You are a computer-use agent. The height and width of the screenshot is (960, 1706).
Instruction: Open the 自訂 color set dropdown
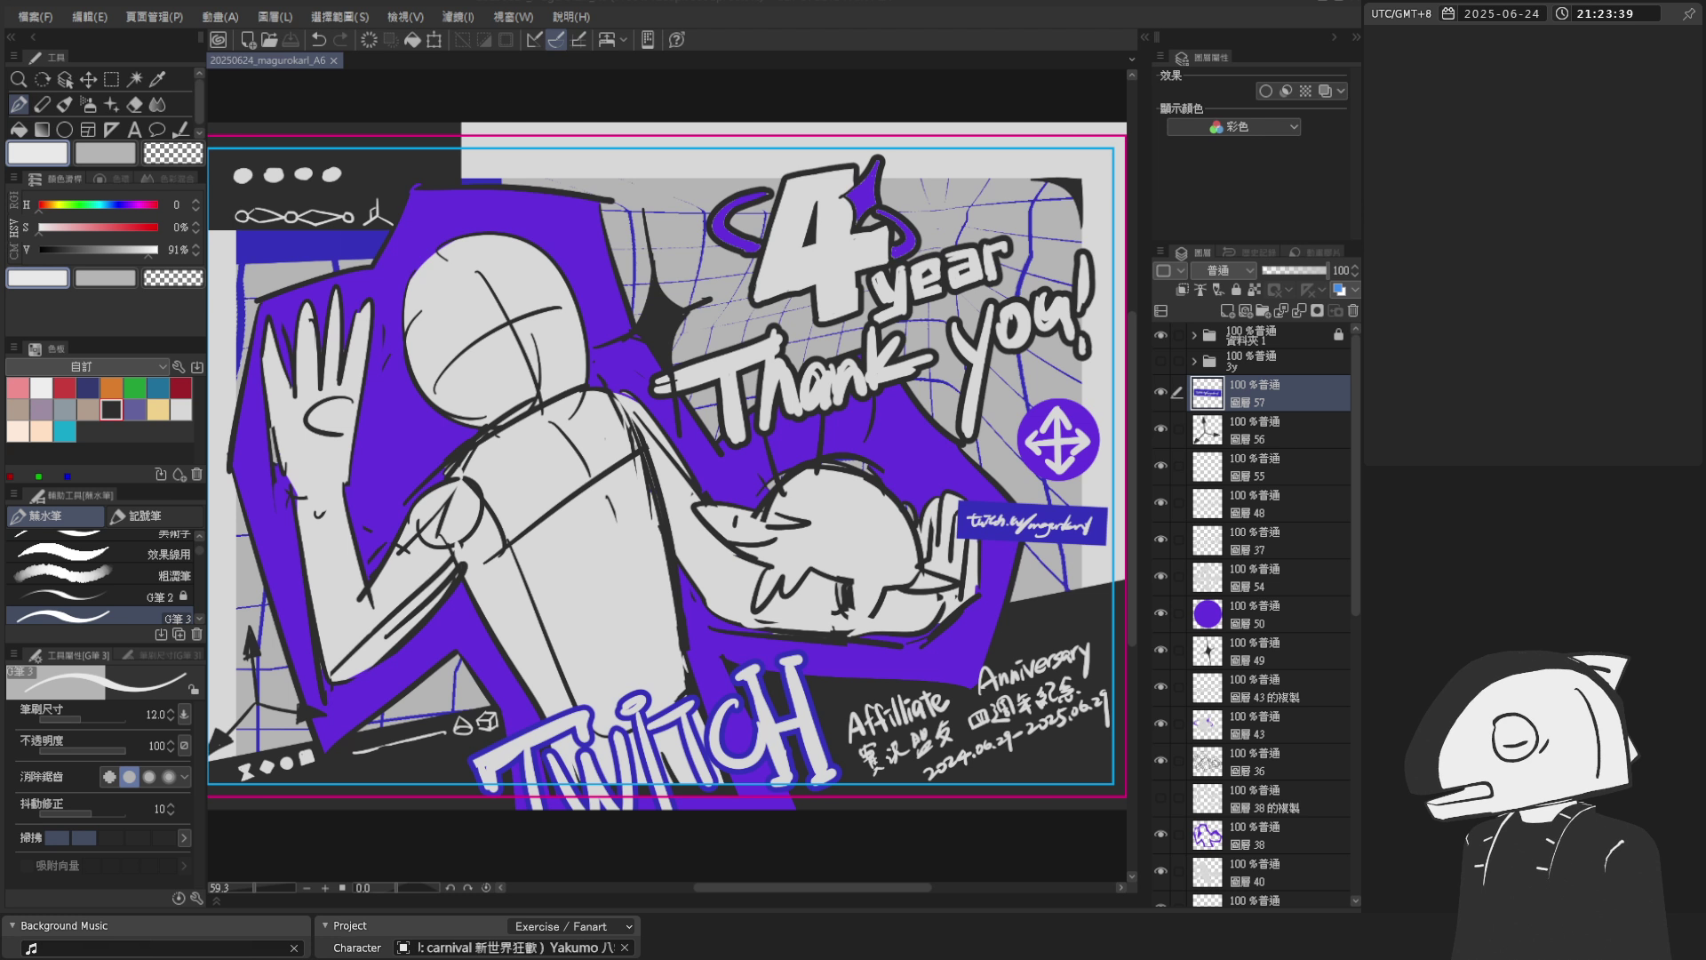pos(87,366)
